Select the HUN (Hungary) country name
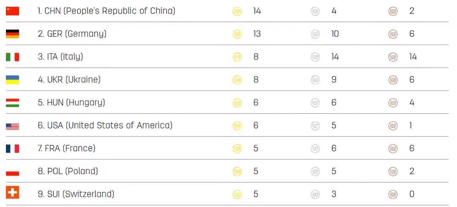Image resolution: width=457 pixels, height=207 pixels. pos(71,102)
